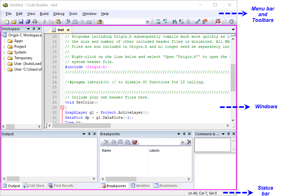Click the Find binoculars icon
This screenshot has height=196, width=282.
(x=174, y=22)
